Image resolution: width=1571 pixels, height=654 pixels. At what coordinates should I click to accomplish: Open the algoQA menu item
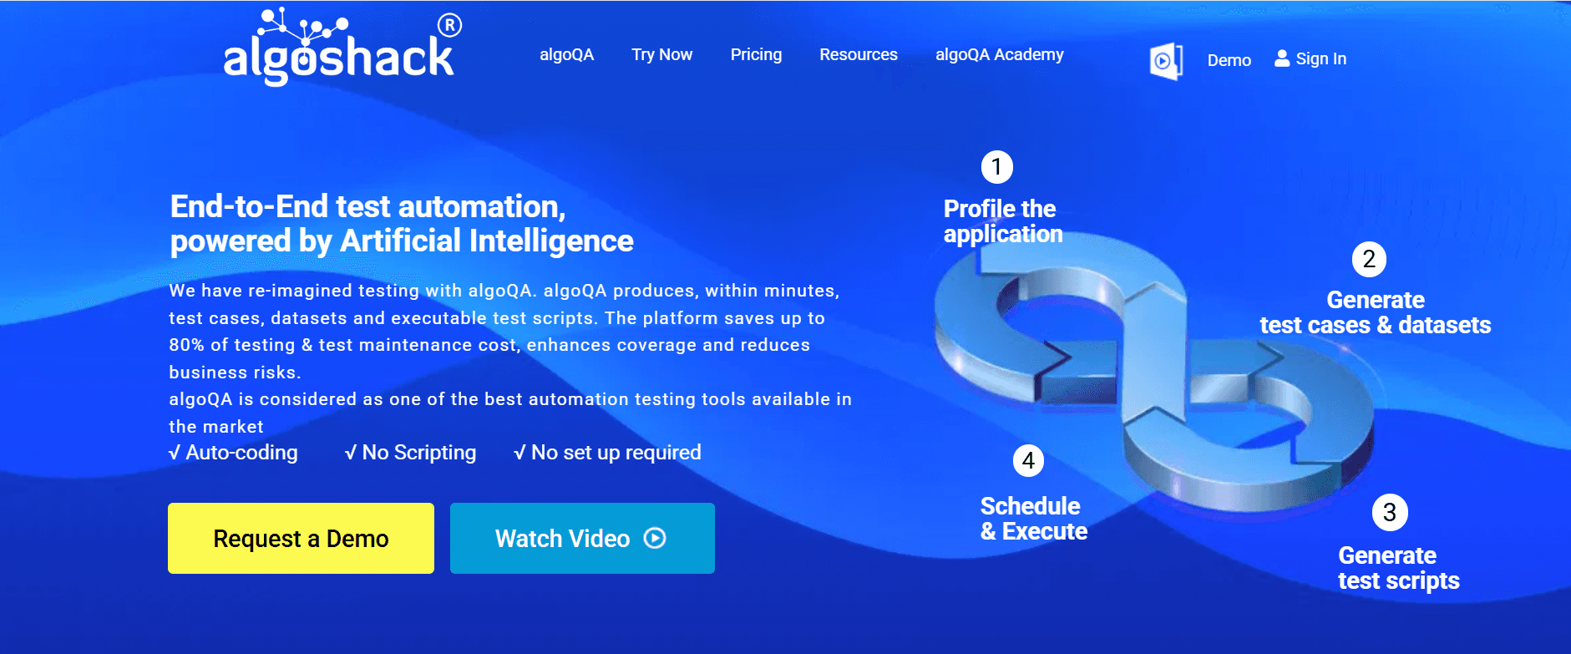(566, 55)
